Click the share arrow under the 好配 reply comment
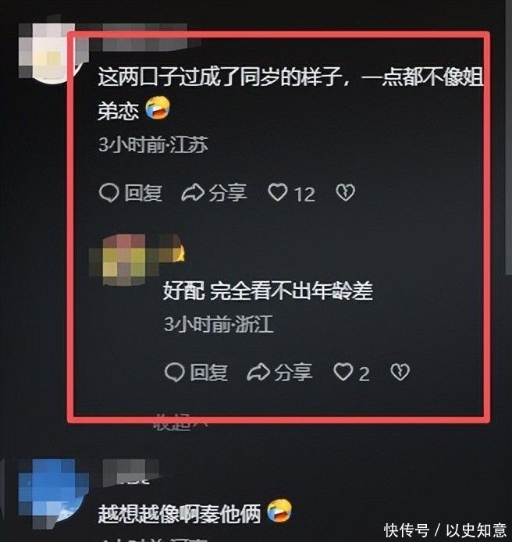Viewport: 512px width, 542px height. [x=258, y=373]
